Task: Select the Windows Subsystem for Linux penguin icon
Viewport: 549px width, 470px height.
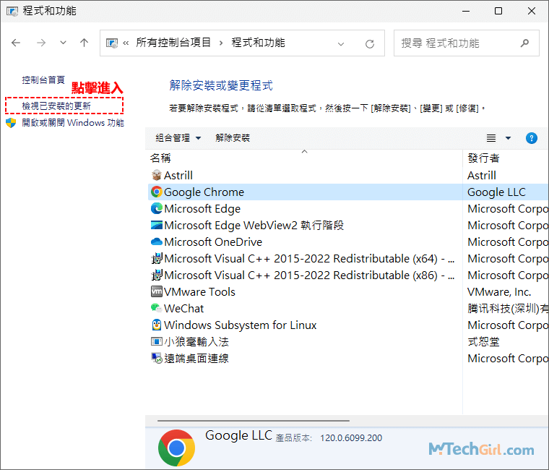Action: point(157,325)
